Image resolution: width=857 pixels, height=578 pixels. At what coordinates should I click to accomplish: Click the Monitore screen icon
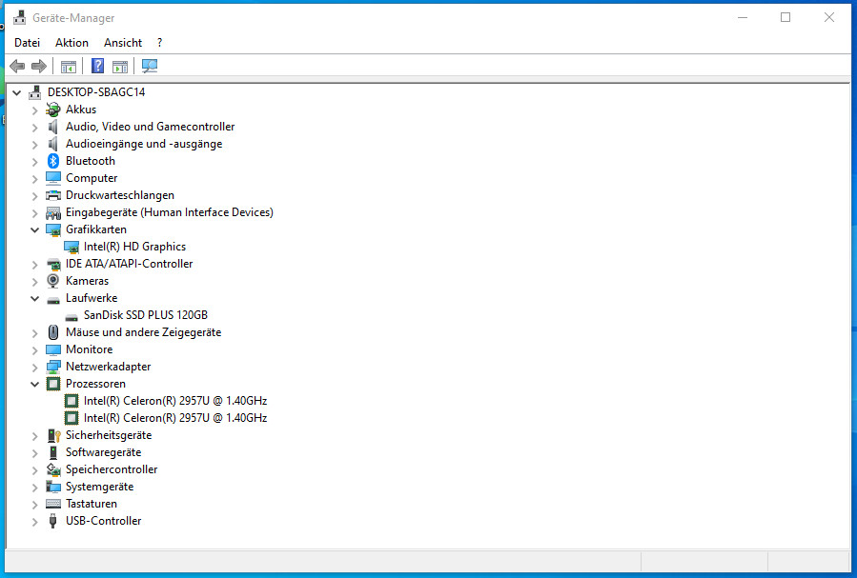[53, 349]
